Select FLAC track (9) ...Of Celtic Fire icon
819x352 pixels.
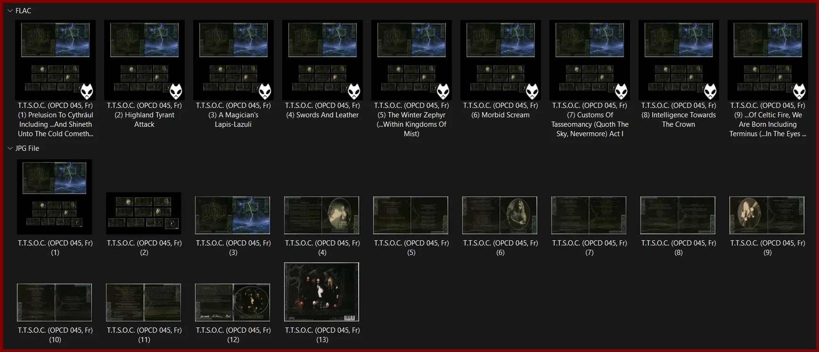[x=768, y=60]
